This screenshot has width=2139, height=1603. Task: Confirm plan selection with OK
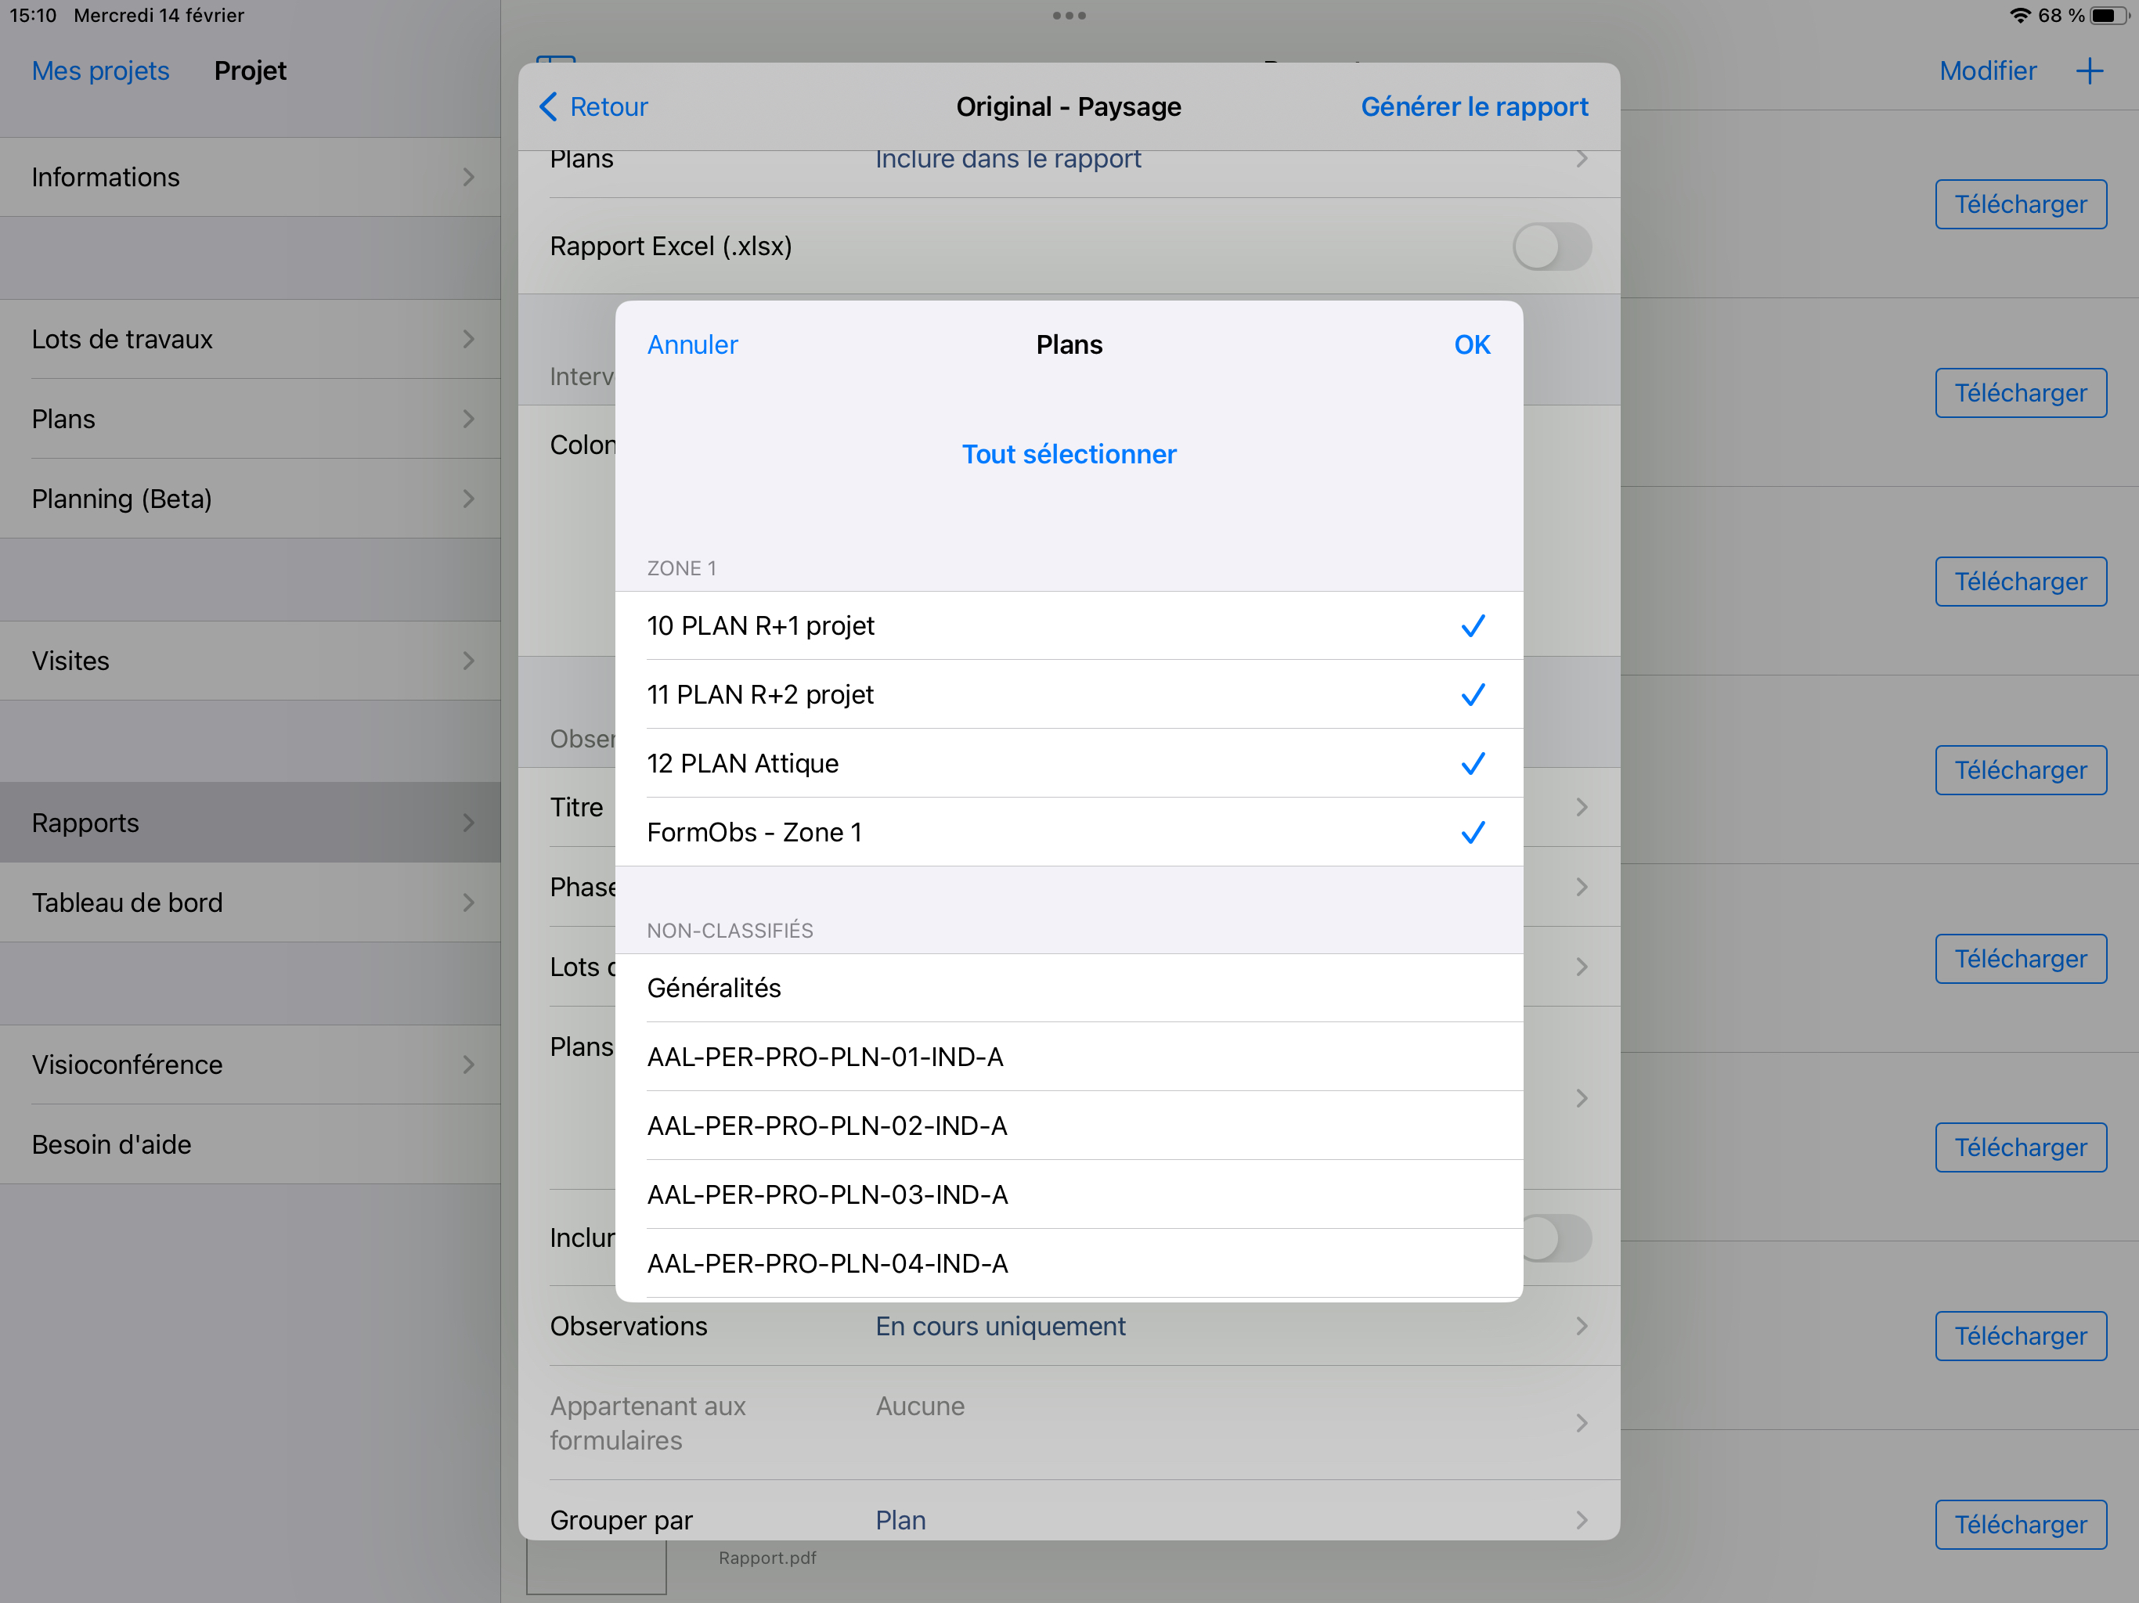point(1471,345)
